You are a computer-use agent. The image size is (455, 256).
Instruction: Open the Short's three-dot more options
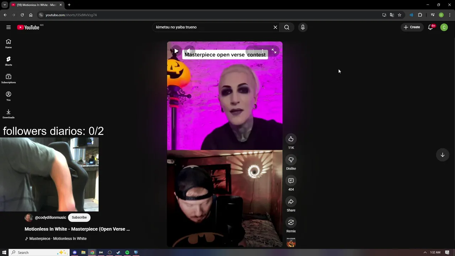[x=262, y=51]
